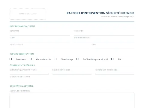Check the Extincteurs checkbox

coord(11,59)
